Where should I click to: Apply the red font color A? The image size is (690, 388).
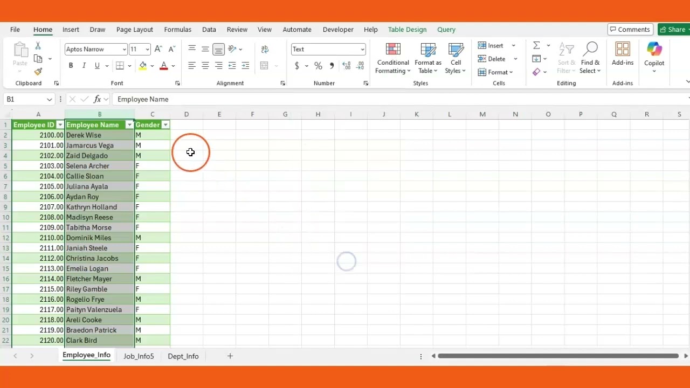(x=164, y=66)
